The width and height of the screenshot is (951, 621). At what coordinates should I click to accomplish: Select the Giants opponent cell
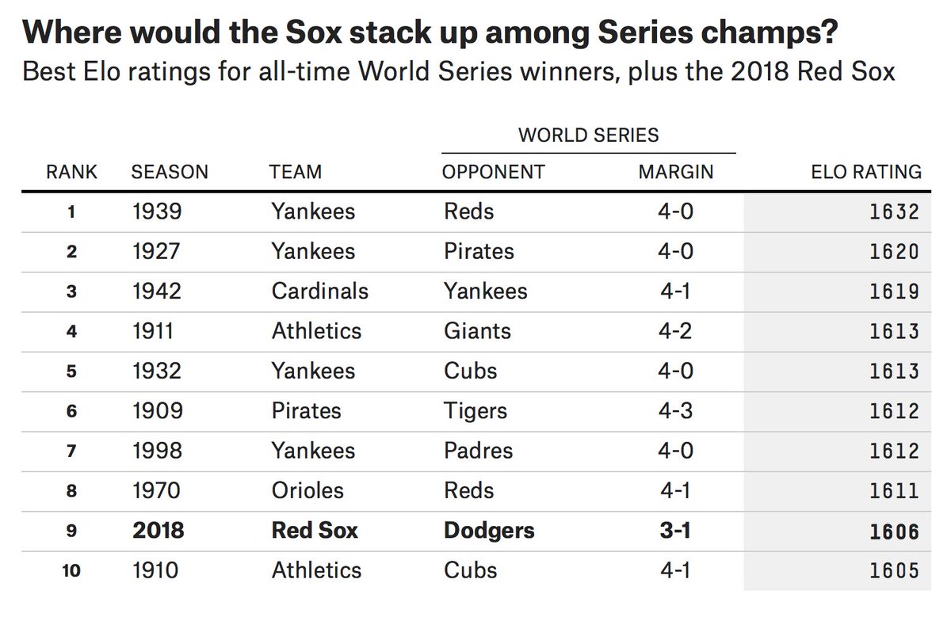coord(476,331)
